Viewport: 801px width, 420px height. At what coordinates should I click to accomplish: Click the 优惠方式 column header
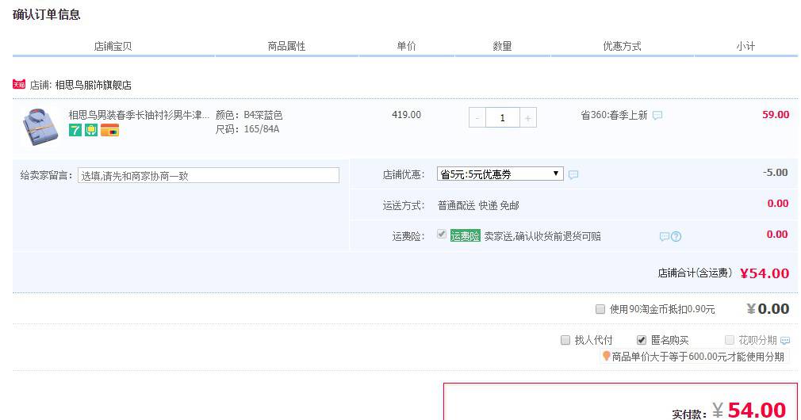pos(622,46)
